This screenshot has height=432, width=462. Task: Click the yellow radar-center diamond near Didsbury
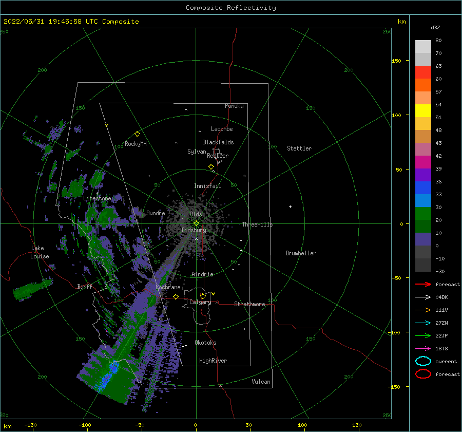point(196,223)
